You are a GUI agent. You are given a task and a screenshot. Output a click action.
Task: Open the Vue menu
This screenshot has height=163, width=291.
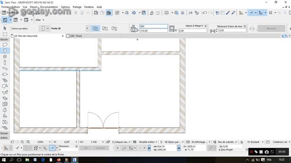tap(25, 7)
